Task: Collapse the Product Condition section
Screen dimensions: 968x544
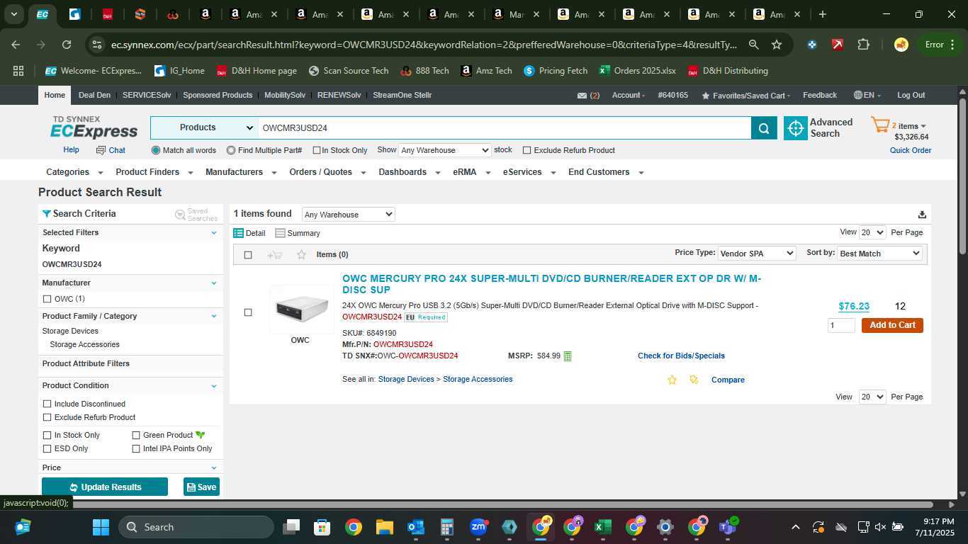Action: 214,386
